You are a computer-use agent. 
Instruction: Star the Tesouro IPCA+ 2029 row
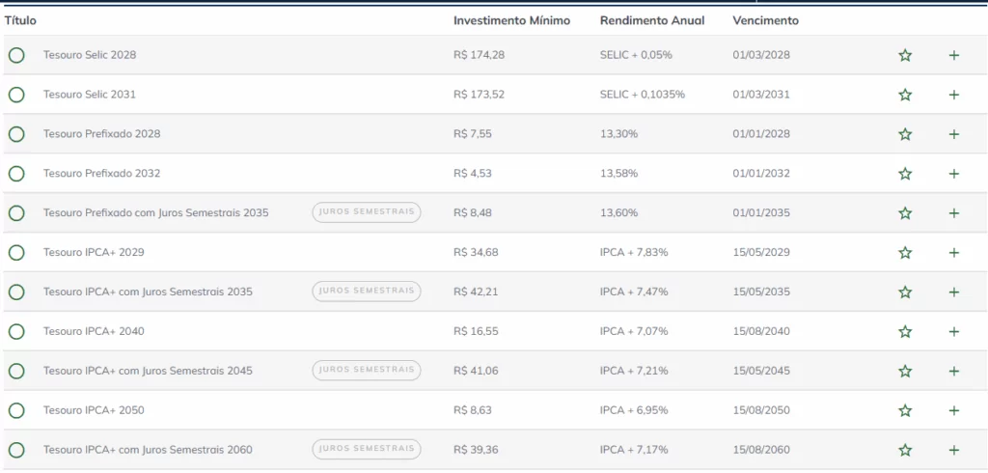(x=905, y=252)
